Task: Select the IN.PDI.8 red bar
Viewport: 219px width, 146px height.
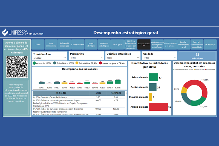Action: tap(72, 83)
